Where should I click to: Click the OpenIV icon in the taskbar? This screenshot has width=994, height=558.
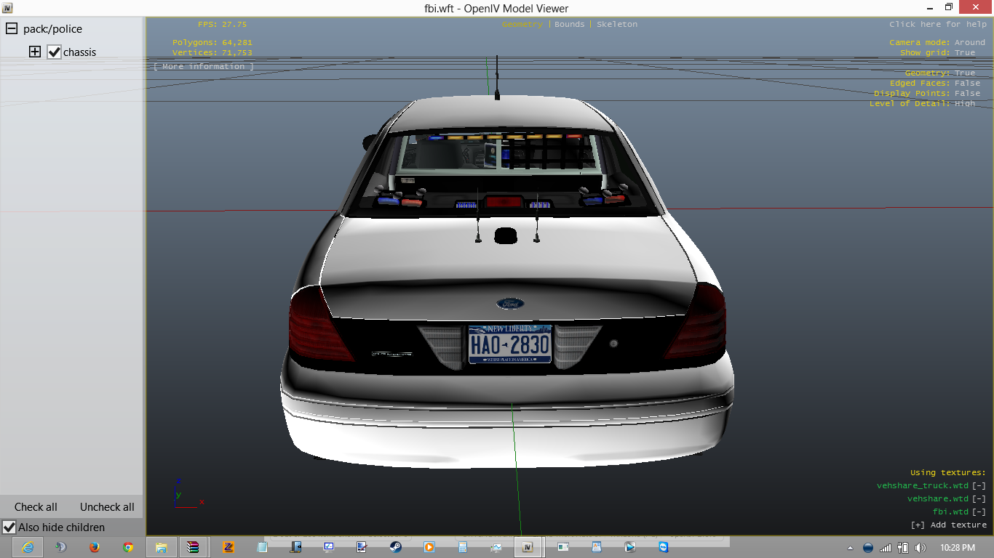click(528, 547)
